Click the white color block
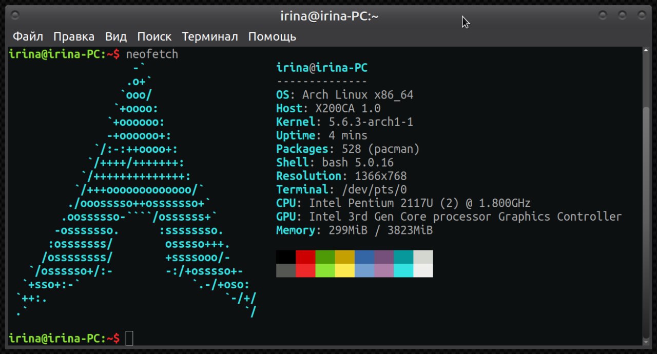 (423, 270)
